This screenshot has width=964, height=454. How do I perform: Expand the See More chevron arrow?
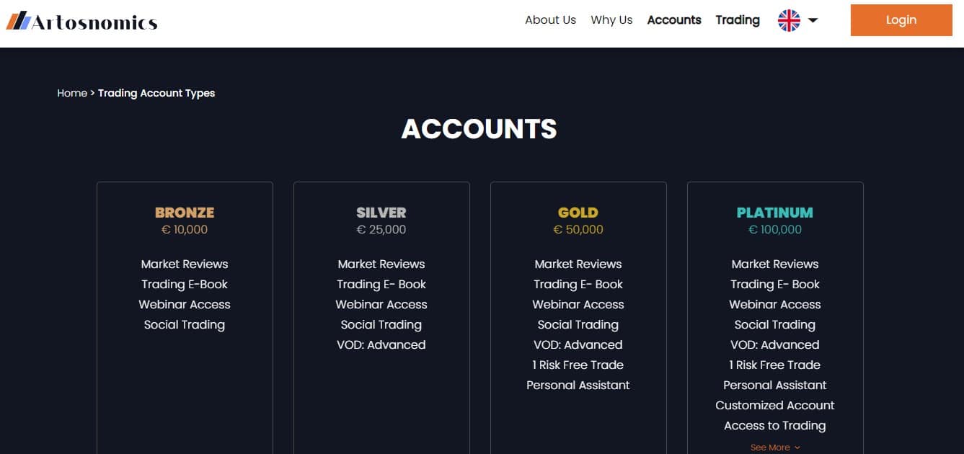coord(797,448)
